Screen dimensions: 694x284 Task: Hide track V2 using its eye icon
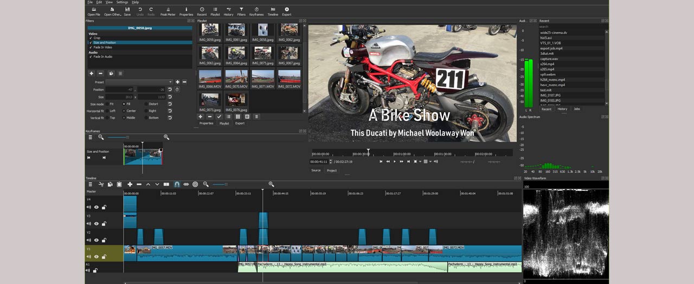(97, 240)
